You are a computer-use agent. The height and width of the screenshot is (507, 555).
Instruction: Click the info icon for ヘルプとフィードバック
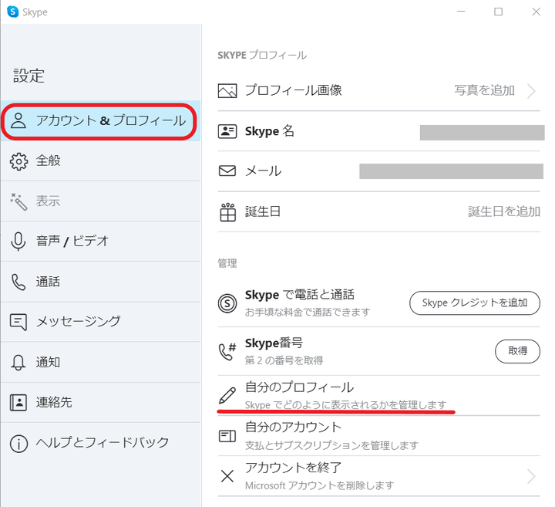pos(18,443)
